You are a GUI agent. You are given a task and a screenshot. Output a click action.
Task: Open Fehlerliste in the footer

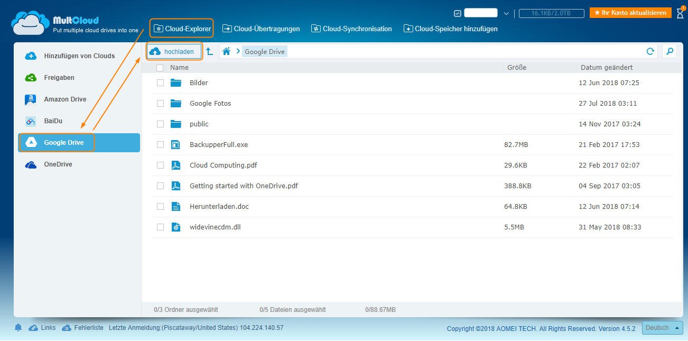point(83,328)
